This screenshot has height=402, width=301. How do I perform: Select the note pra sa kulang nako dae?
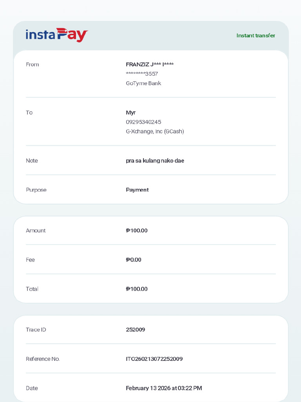155,161
